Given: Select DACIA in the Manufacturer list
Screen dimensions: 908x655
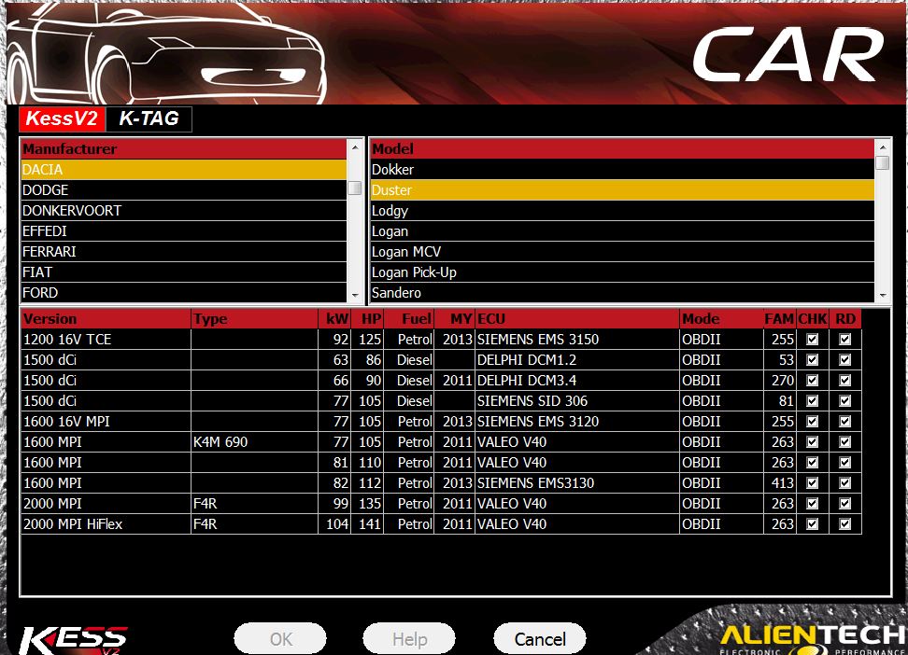Looking at the screenshot, I should 184,170.
